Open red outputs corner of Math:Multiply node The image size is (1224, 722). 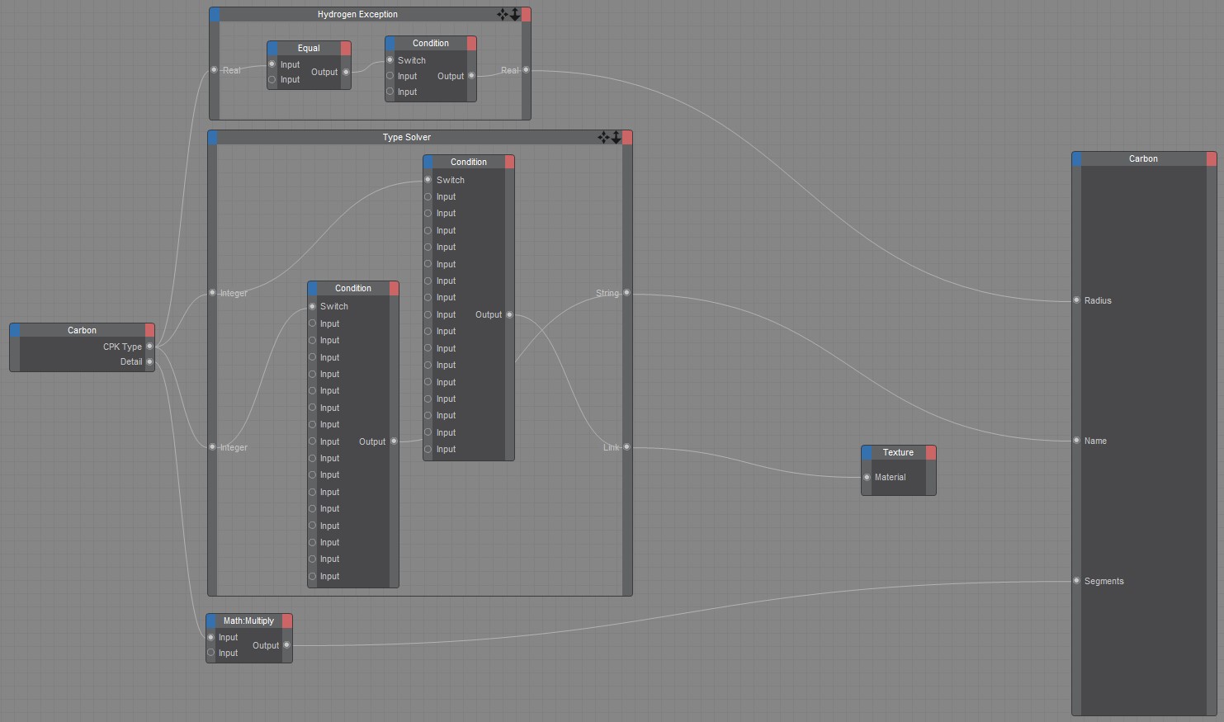[287, 621]
